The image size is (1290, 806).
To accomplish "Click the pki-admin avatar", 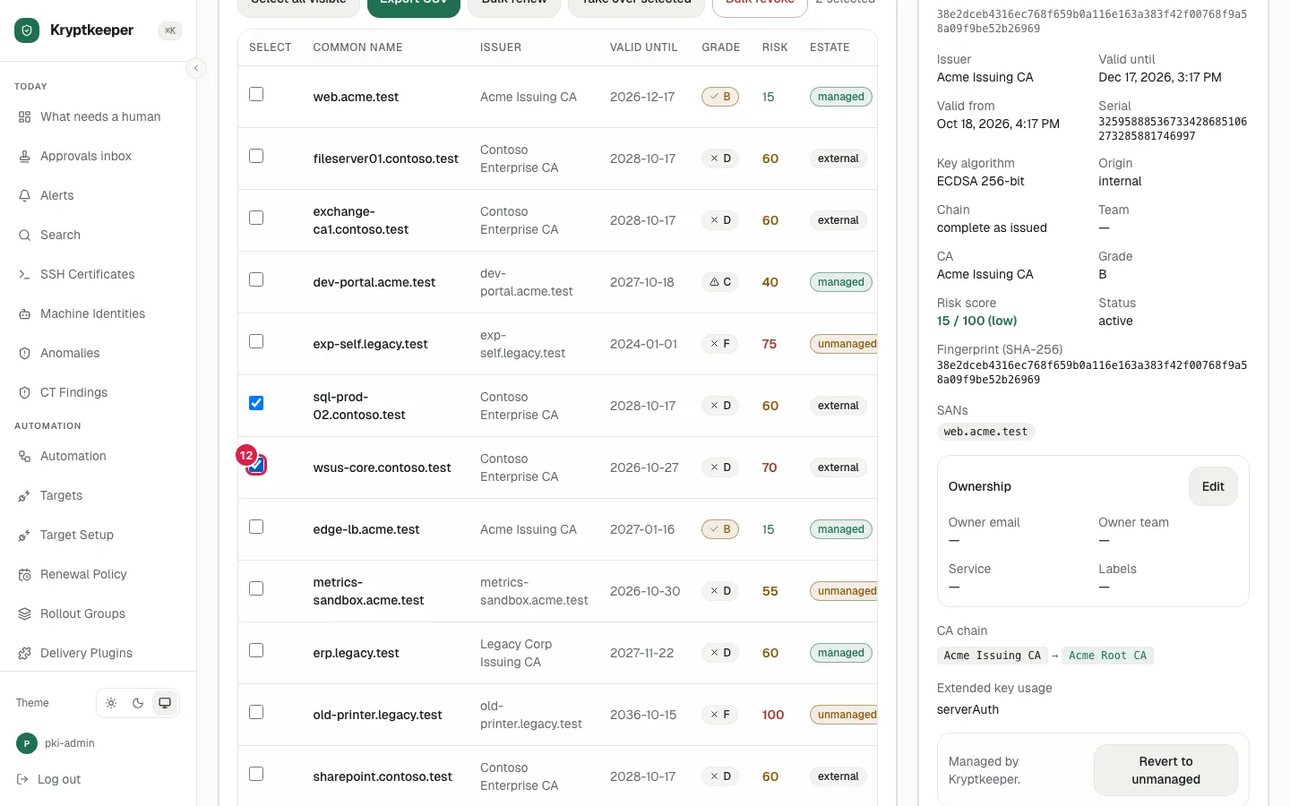I will (x=27, y=743).
